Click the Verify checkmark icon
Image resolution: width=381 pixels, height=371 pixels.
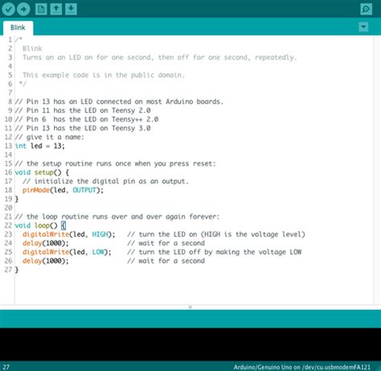pos(9,9)
